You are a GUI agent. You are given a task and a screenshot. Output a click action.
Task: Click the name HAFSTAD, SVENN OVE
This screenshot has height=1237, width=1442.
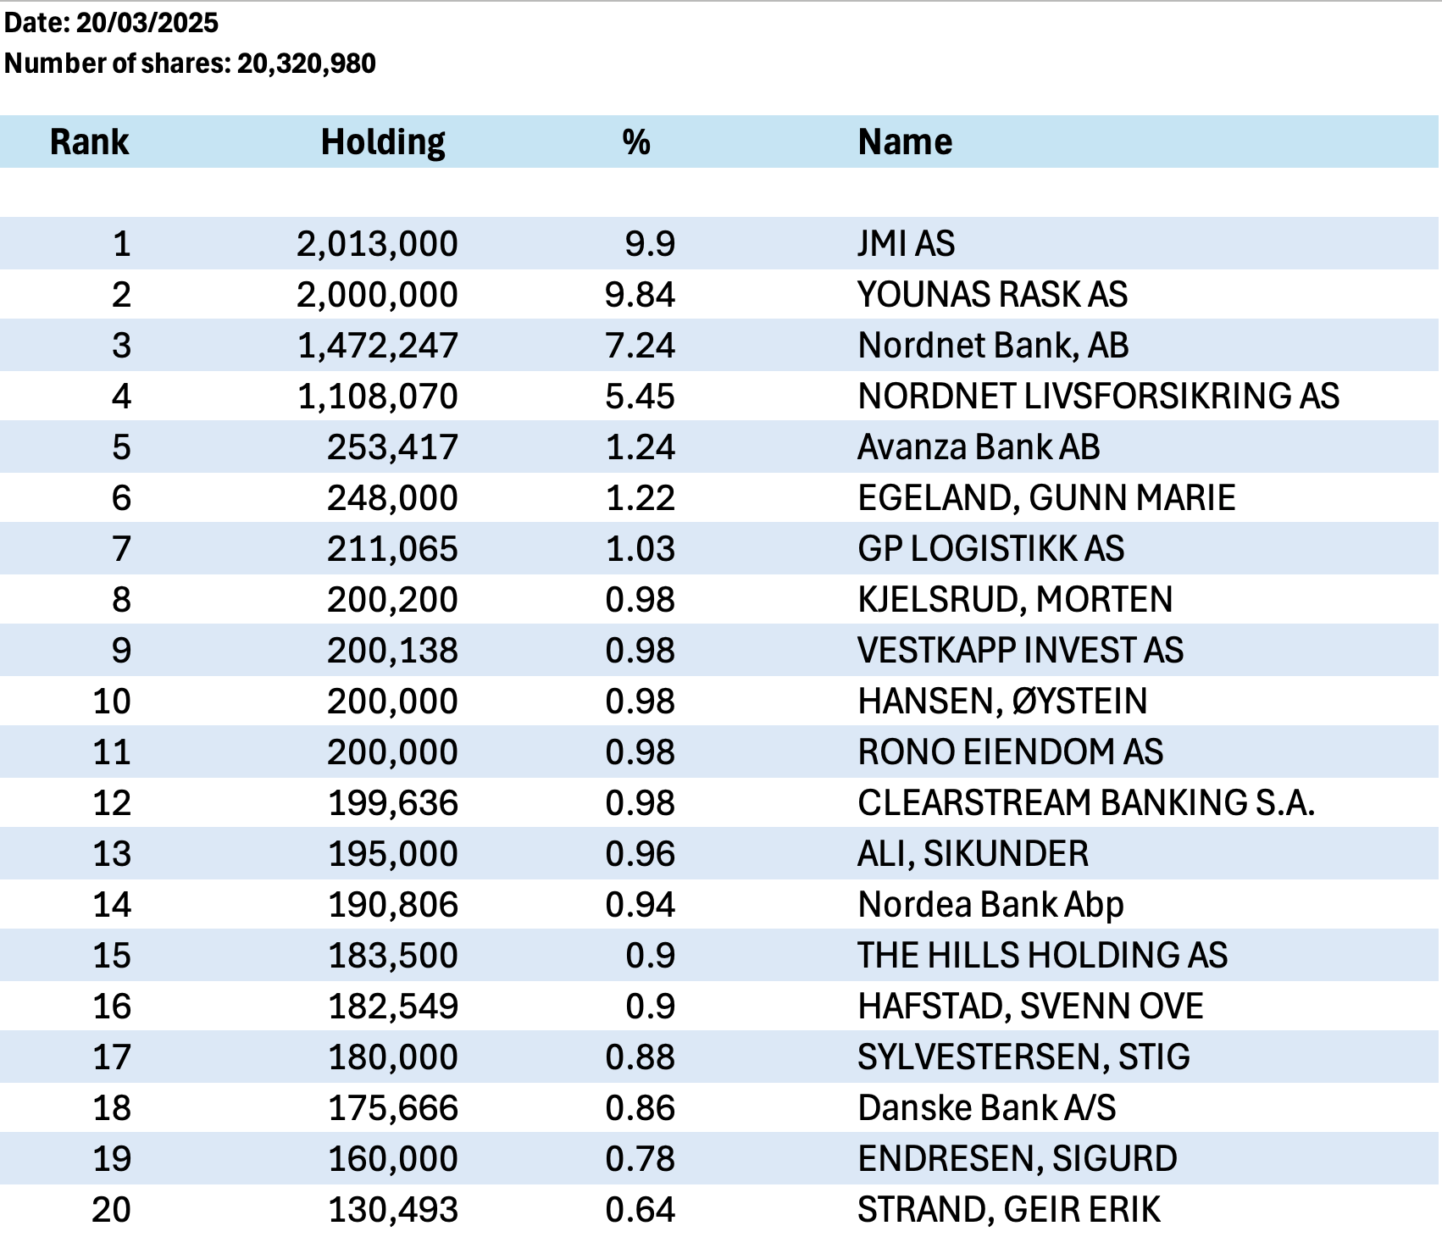pos(1030,1007)
